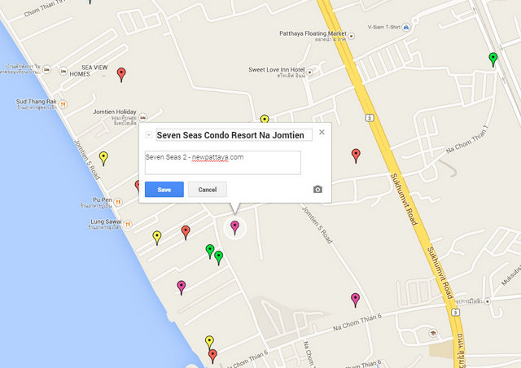Select the yellow marker right of Lung Sawai

pos(157,238)
